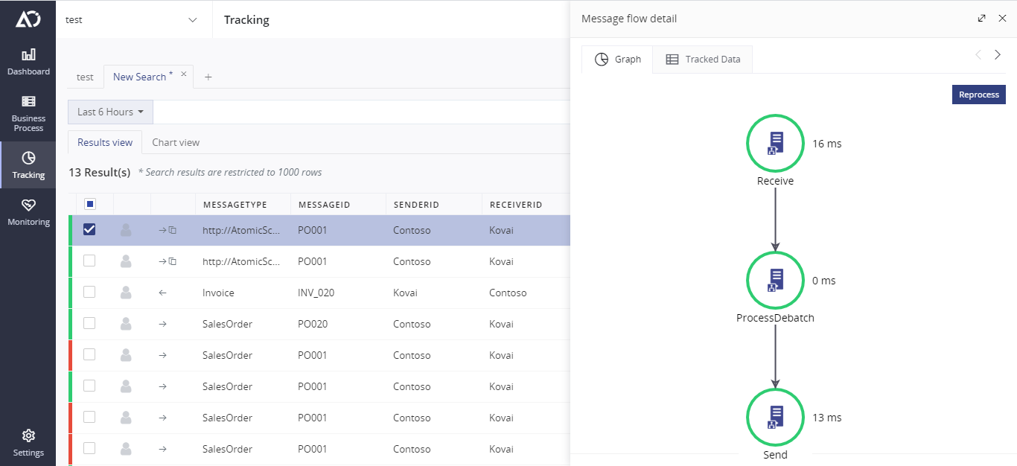Sort by SENDERID column header
This screenshot has width=1017, height=466.
click(x=416, y=205)
